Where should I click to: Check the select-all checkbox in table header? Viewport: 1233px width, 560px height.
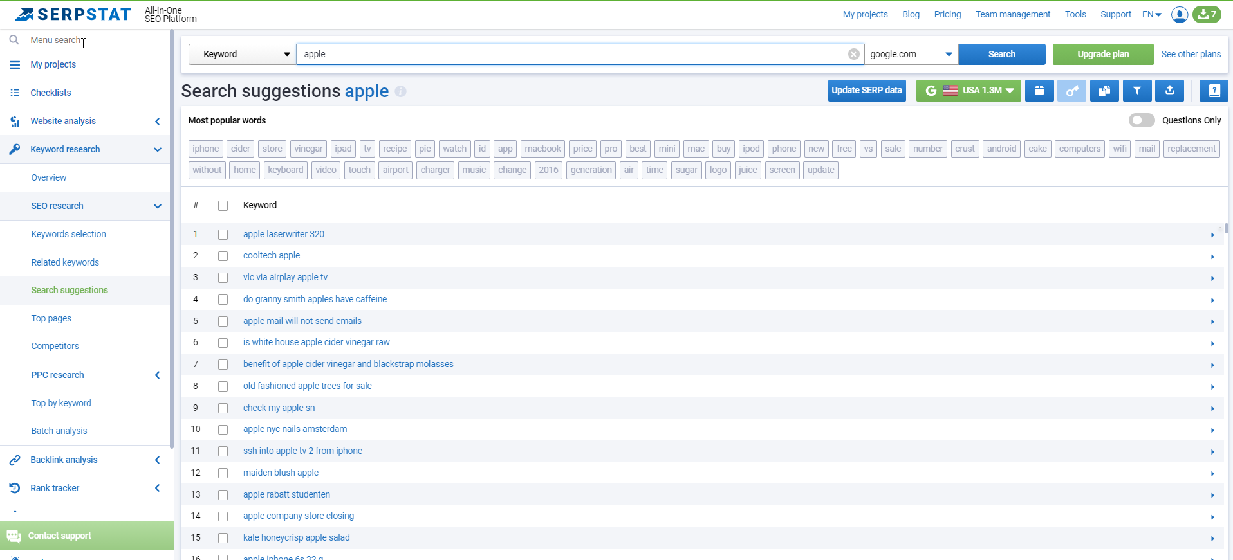coord(223,206)
